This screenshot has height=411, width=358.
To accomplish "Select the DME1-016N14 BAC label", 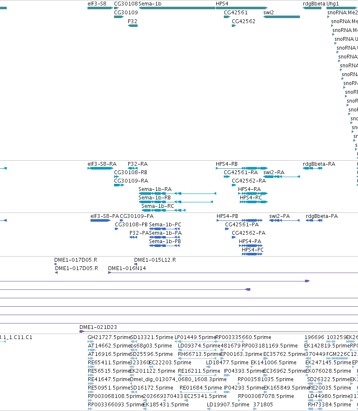I will coord(127,268).
